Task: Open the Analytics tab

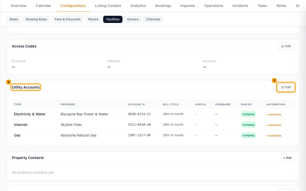Action: pos(138,6)
